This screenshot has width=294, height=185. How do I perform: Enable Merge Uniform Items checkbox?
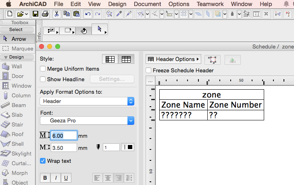click(x=43, y=69)
